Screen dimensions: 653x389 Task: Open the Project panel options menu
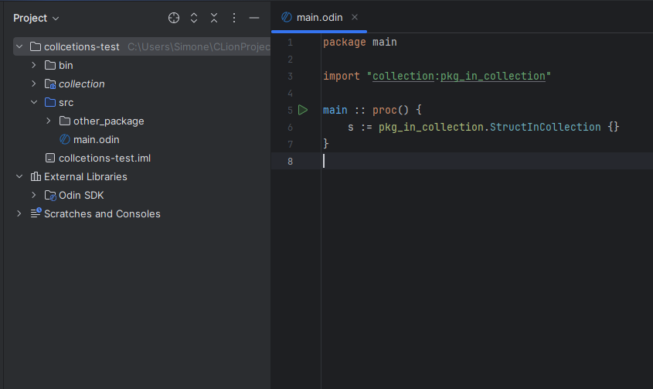pos(234,18)
